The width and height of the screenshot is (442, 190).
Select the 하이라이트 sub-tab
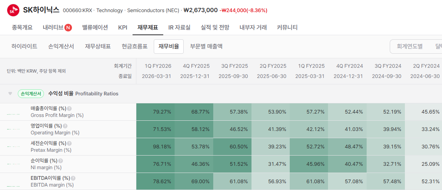click(x=25, y=47)
